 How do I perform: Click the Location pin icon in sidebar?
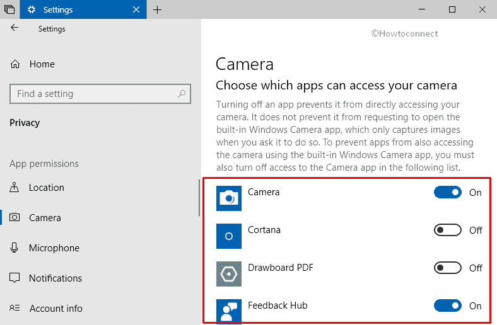(15, 187)
